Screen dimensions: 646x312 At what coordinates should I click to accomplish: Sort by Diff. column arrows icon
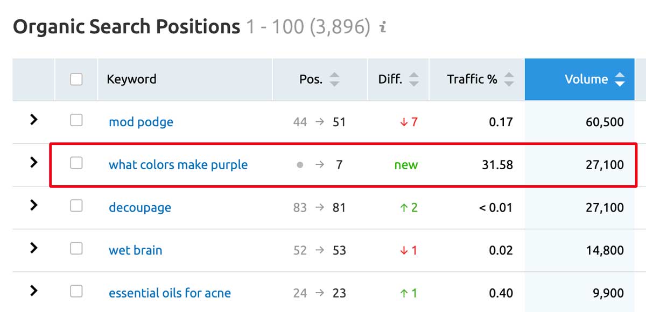(413, 79)
